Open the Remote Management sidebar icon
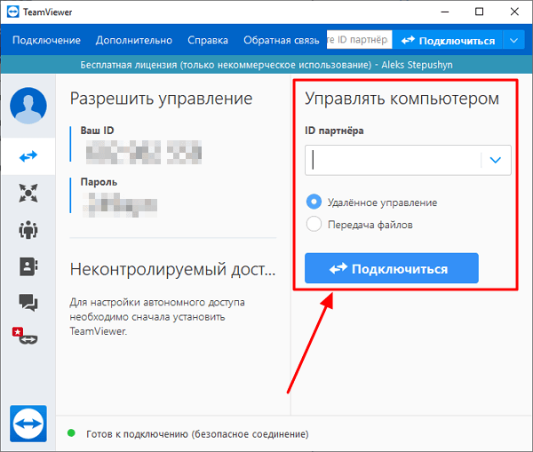The width and height of the screenshot is (533, 452). 28,193
